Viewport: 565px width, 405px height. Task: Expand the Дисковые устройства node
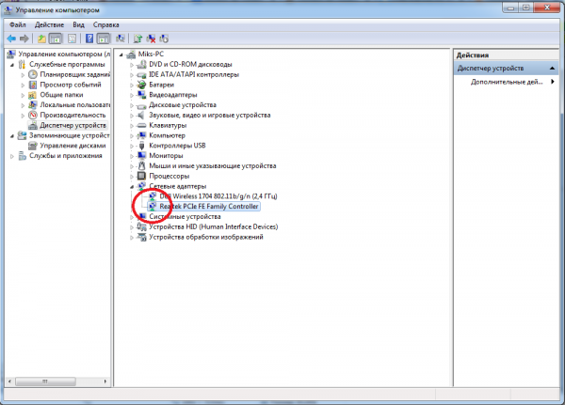click(x=132, y=106)
